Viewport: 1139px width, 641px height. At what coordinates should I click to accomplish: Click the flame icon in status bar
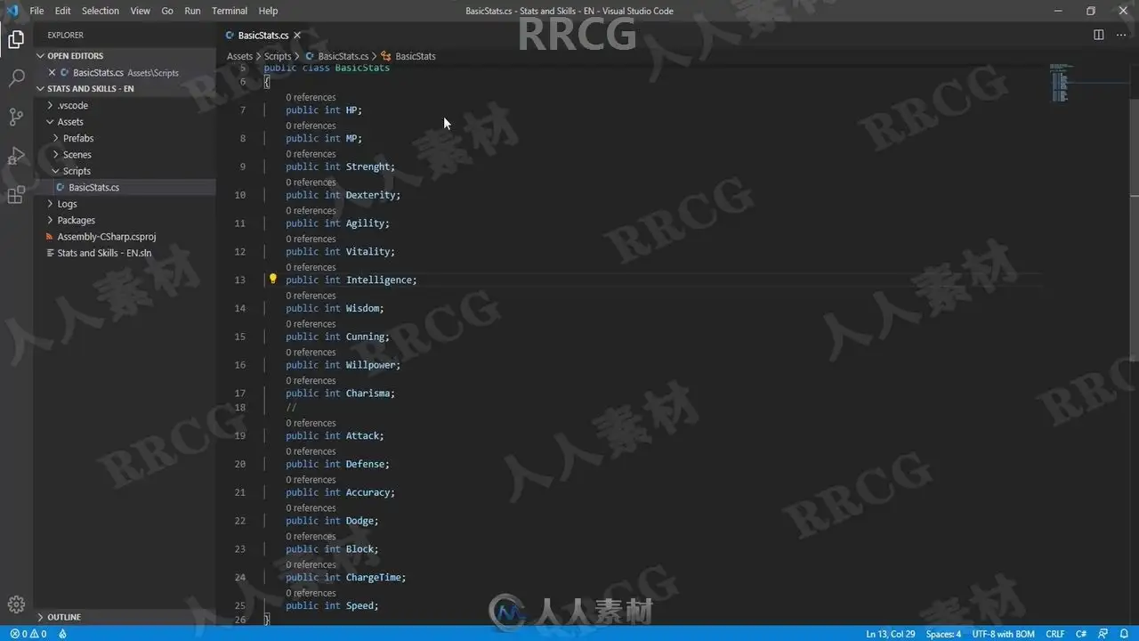click(62, 634)
